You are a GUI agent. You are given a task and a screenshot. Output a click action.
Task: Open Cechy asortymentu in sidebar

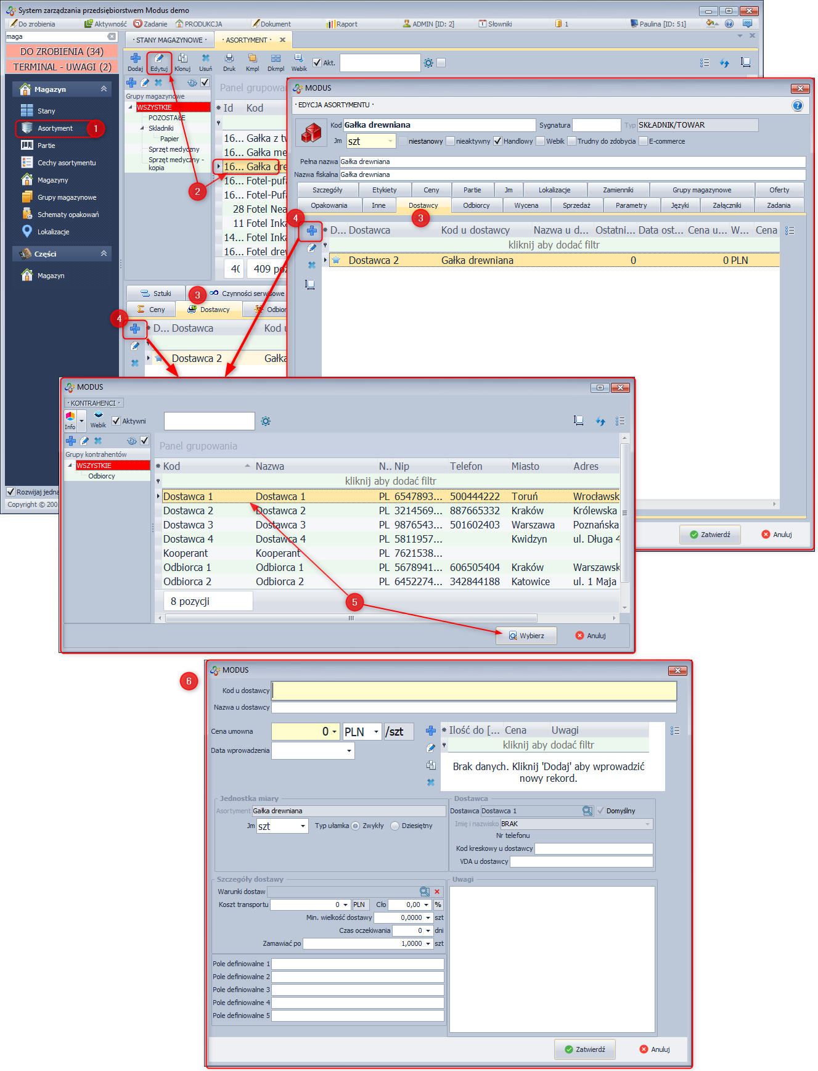[x=67, y=163]
